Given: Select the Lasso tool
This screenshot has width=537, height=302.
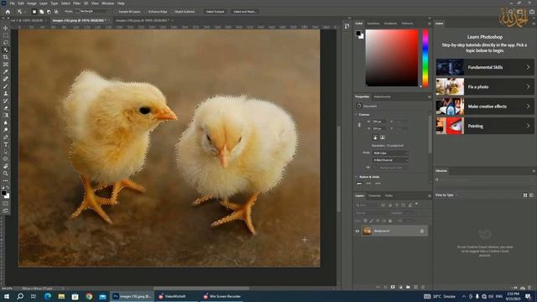Looking at the screenshot, I should tap(6, 43).
